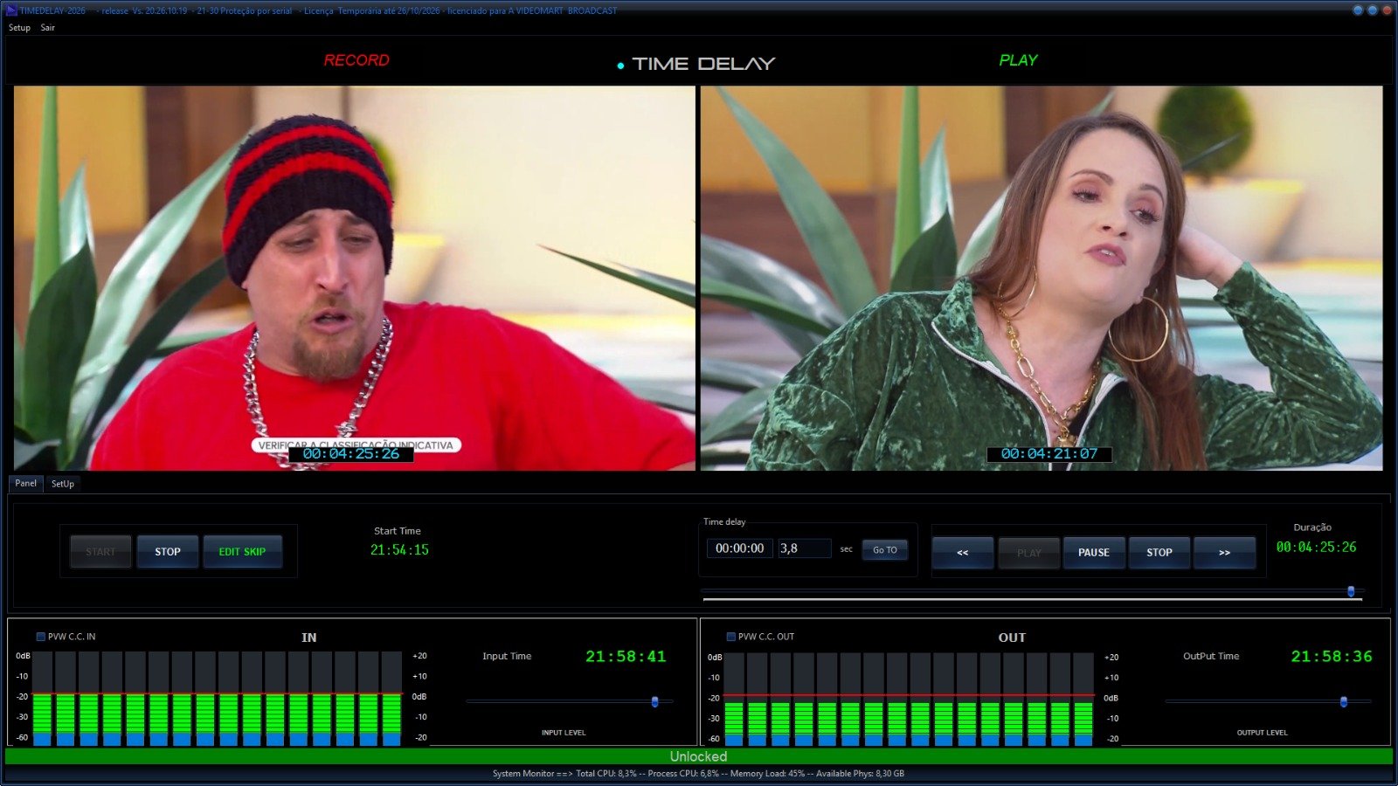This screenshot has width=1398, height=786.
Task: Stop playback with STOP beside PAUSE
Action: 1159,553
